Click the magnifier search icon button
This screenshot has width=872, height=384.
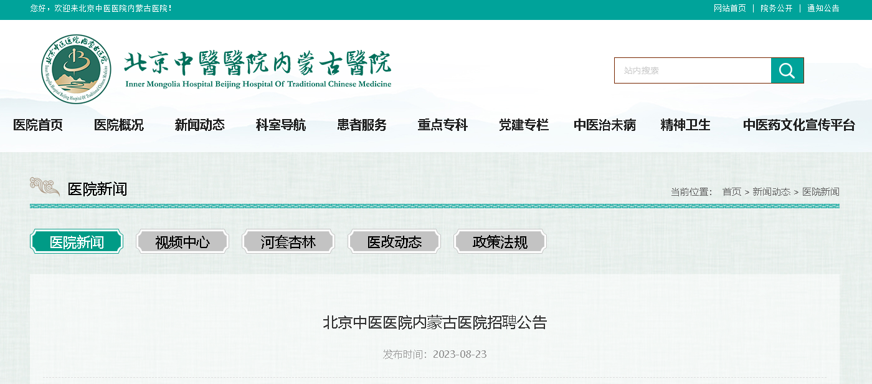[787, 70]
